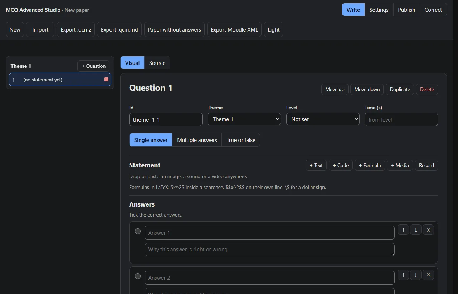Select question 1 in the Theme 1 list

(60, 80)
